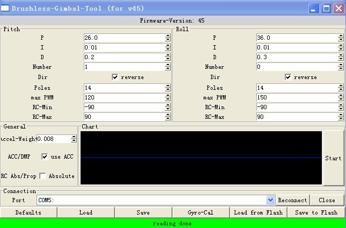Click the Roll Number field

tap(297, 67)
